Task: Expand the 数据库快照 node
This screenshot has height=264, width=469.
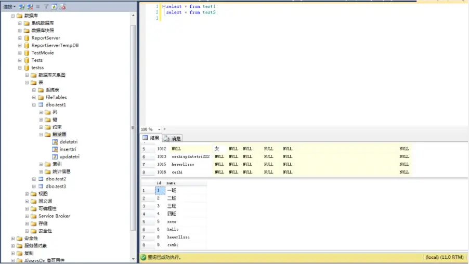Action: (20, 31)
